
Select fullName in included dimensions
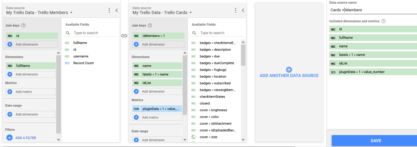[373, 38]
